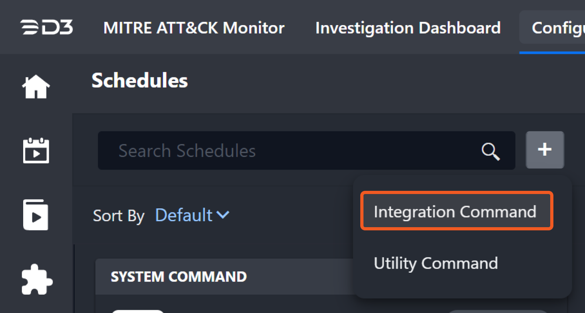Click white pill badge under SYSTEM COMMAND
The image size is (585, 313).
(x=138, y=311)
